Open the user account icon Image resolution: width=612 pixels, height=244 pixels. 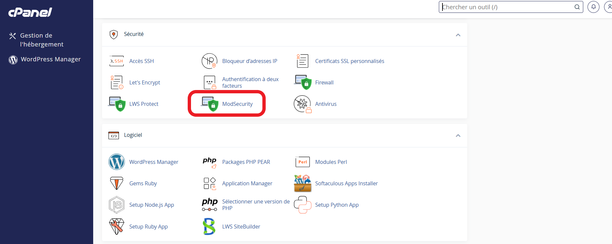coord(609,7)
